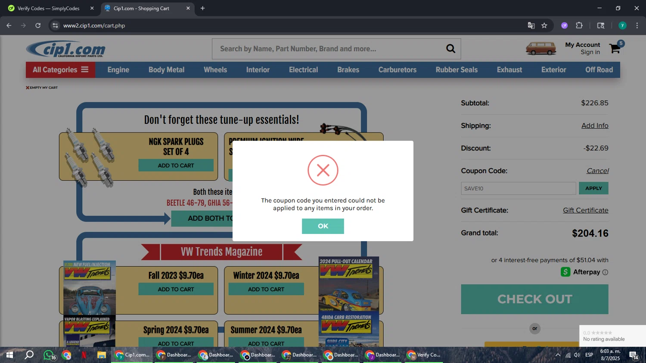The width and height of the screenshot is (646, 363).
Task: Click the volume icon in tray
Action: (x=577, y=355)
